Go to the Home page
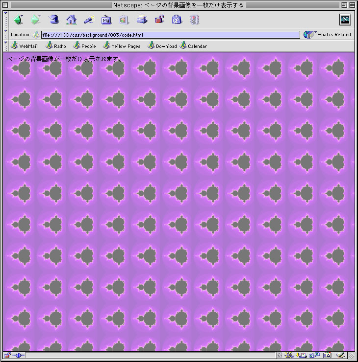The image size is (358, 362). coord(71,20)
